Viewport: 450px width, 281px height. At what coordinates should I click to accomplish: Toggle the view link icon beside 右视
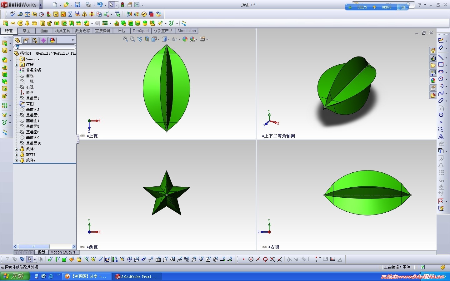tap(264, 247)
